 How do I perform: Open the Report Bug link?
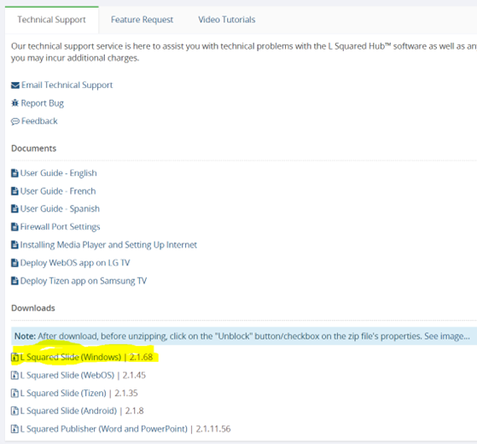[x=43, y=103]
